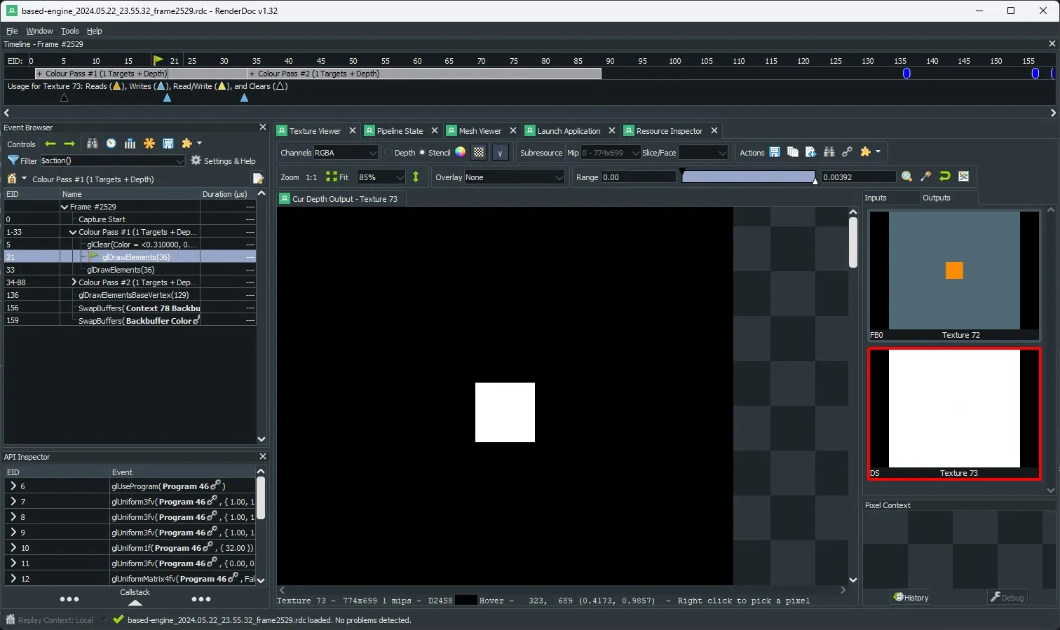Set zoom to 1:1
This screenshot has height=630, width=1060.
click(311, 177)
